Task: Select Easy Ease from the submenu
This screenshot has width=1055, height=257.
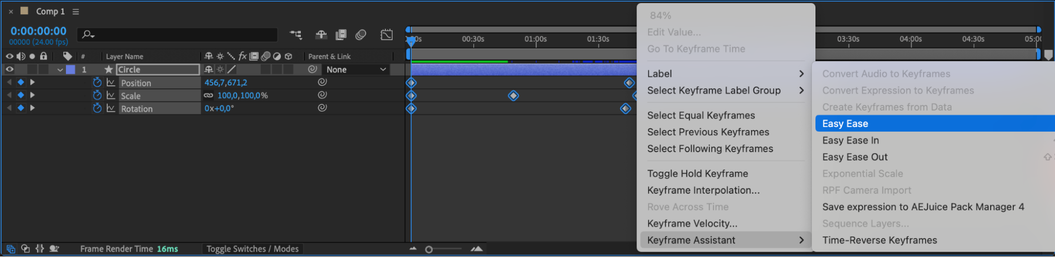Action: (x=845, y=124)
